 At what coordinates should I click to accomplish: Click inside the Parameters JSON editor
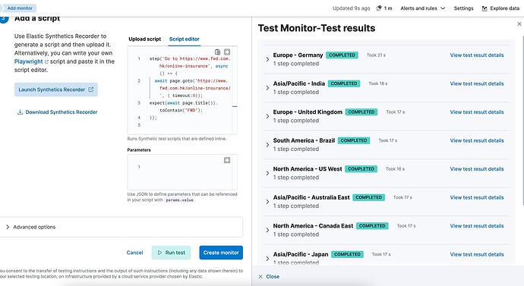tap(182, 172)
